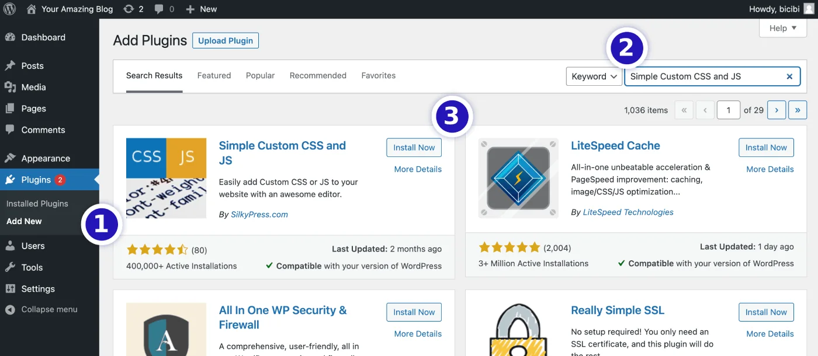Viewport: 818px width, 356px height.
Task: Switch to the Popular tab
Action: 260,75
